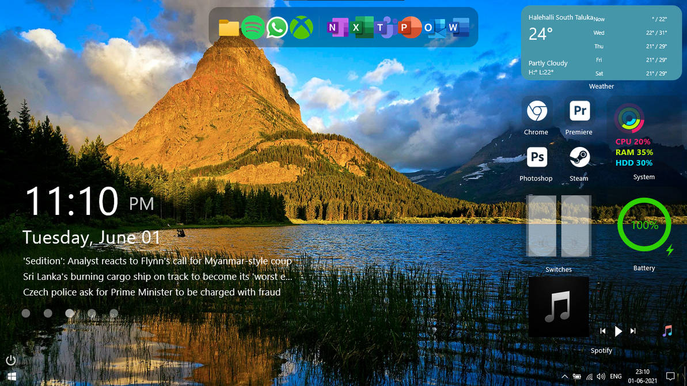Launch Microsoft Teams from the dock

tap(385, 28)
